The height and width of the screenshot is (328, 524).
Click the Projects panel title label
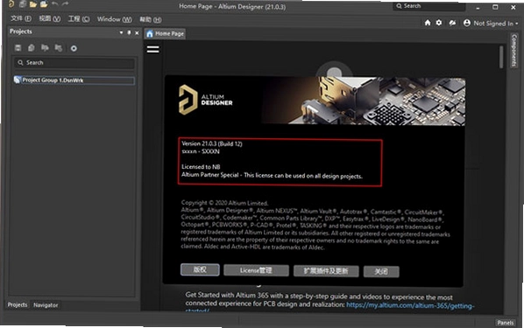pos(21,31)
